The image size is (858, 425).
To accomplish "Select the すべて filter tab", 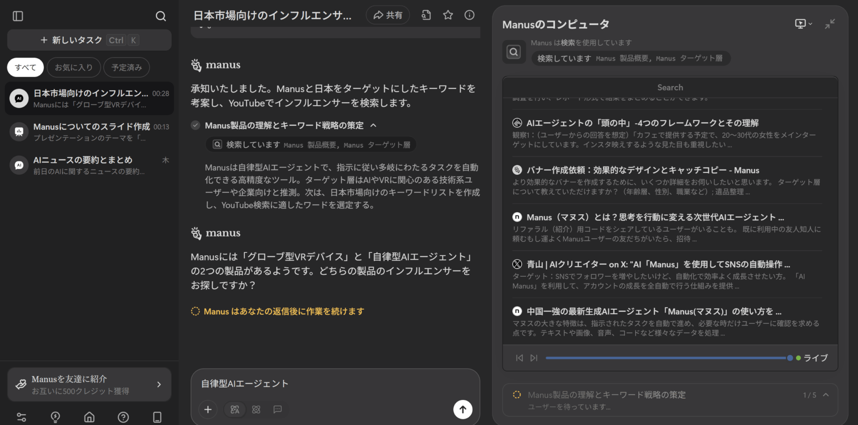I will coord(26,67).
